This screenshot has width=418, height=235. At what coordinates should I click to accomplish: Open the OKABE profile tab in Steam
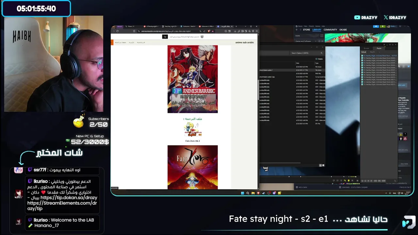(x=343, y=30)
